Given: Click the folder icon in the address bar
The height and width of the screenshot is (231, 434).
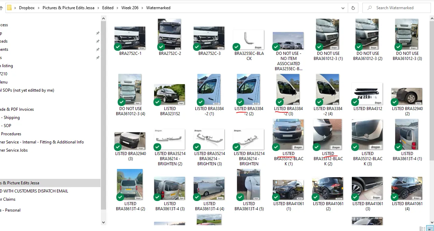Looking at the screenshot, I should [10, 7].
